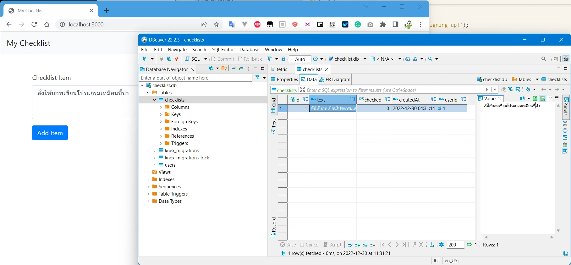
Task: Click the green refresh icon beside row count
Action: [x=469, y=245]
